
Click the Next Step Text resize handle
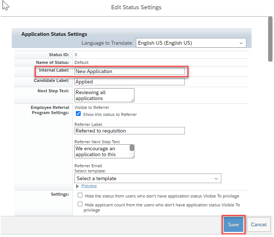click(132, 100)
